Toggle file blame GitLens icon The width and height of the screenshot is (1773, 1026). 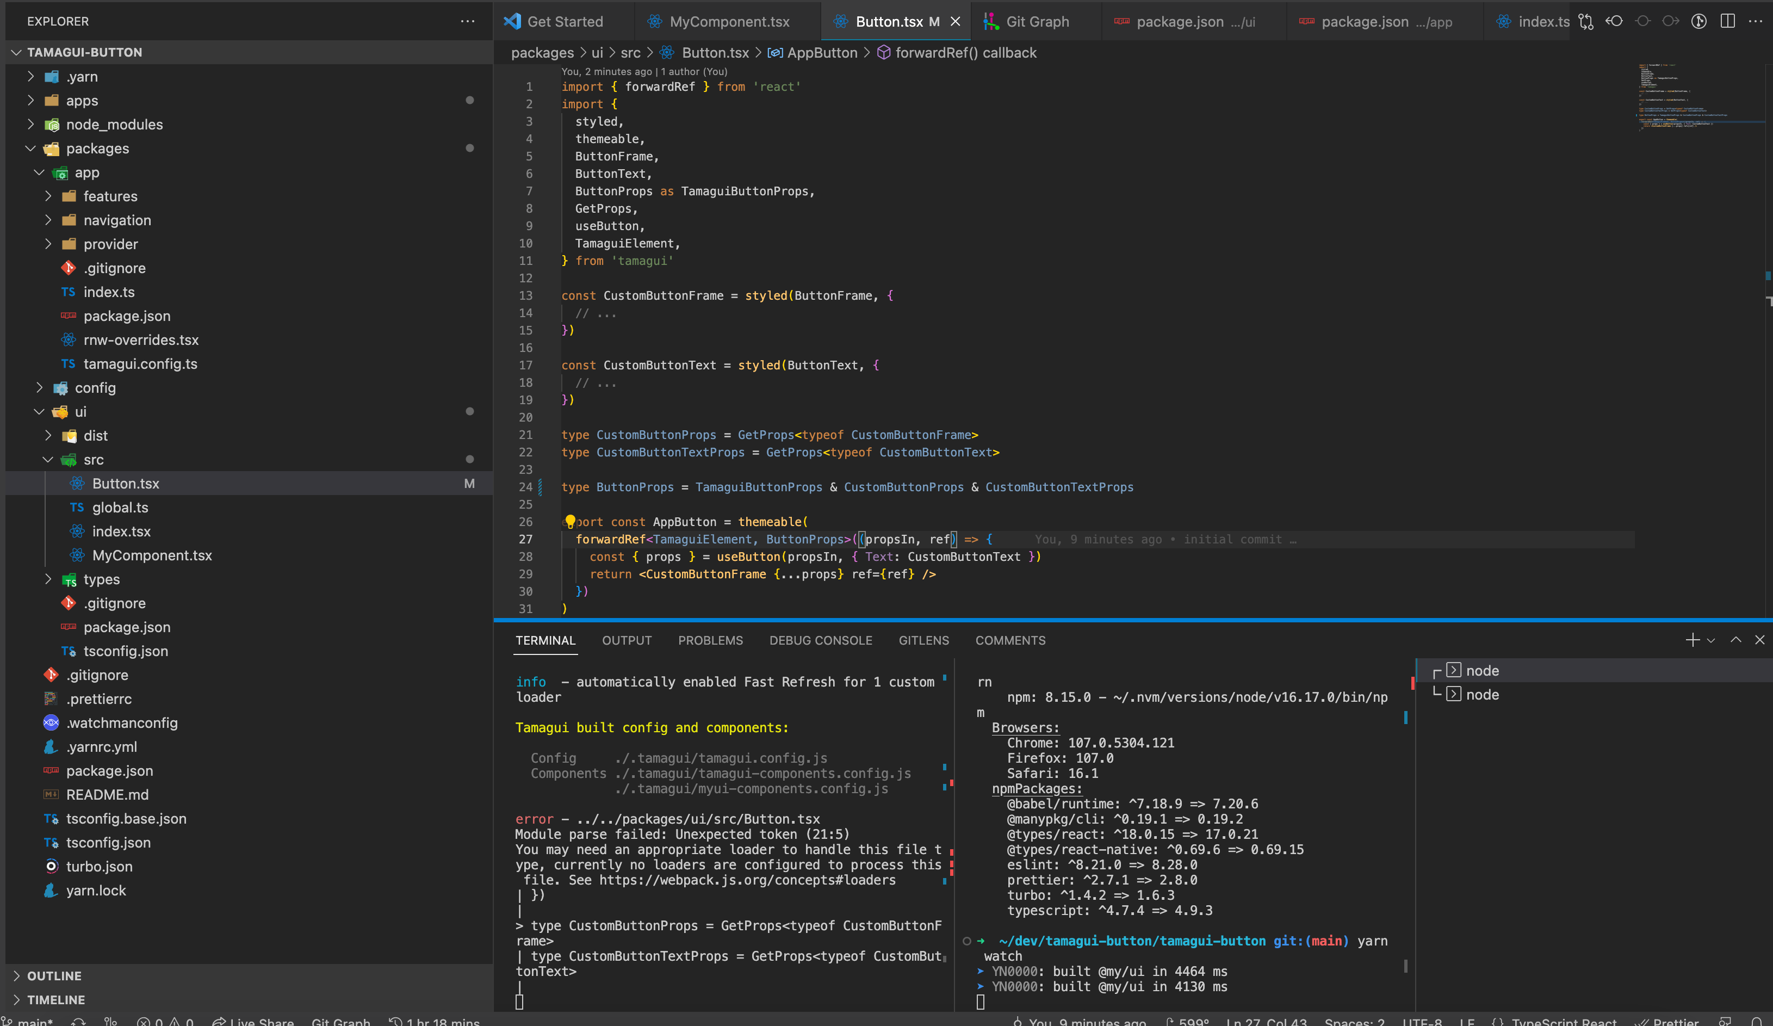point(1698,21)
